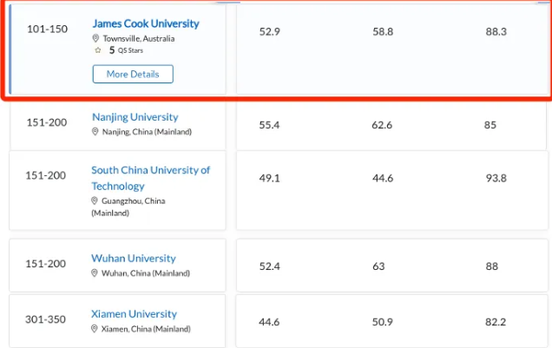This screenshot has width=552, height=348.
Task: Select the 301-350 rank cell
Action: (x=46, y=320)
